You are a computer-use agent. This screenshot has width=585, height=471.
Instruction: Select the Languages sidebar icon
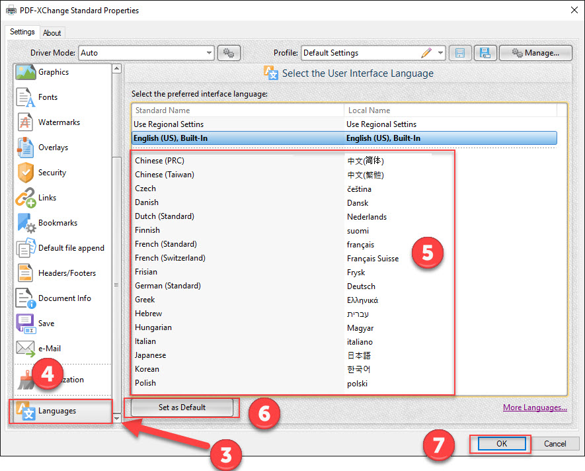tap(25, 411)
